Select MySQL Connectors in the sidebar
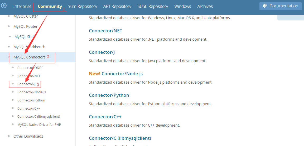Screen dimensions: 304x146 coord(30,57)
